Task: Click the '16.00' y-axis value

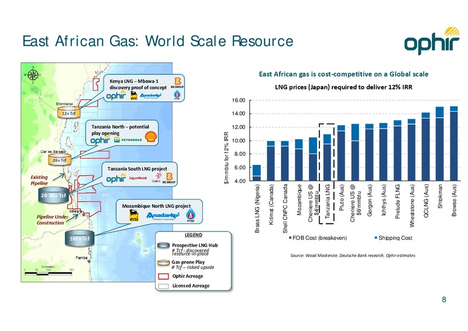Action: (x=239, y=100)
